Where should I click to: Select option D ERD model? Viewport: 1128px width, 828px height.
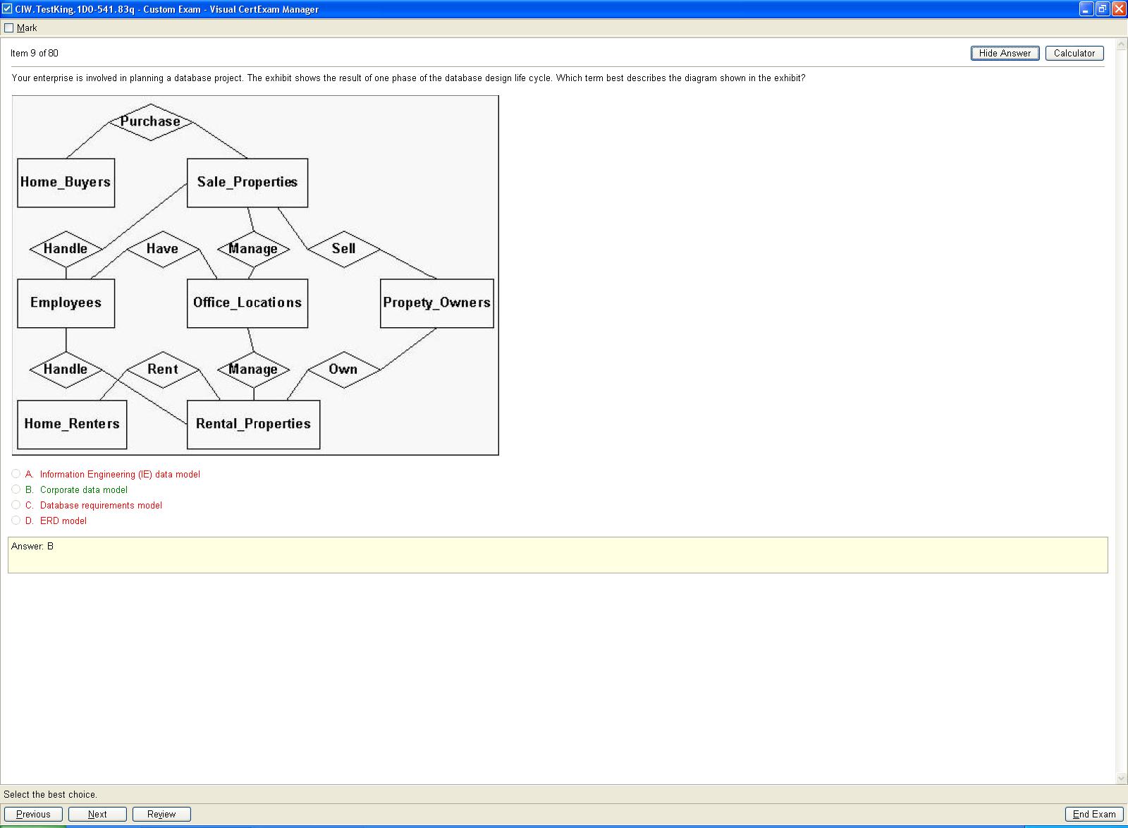point(16,520)
